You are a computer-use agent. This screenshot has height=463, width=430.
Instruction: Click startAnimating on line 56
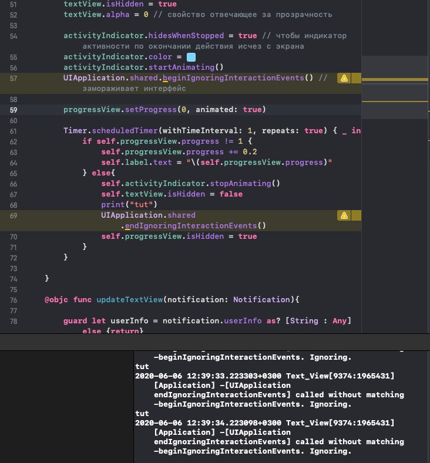(181, 67)
